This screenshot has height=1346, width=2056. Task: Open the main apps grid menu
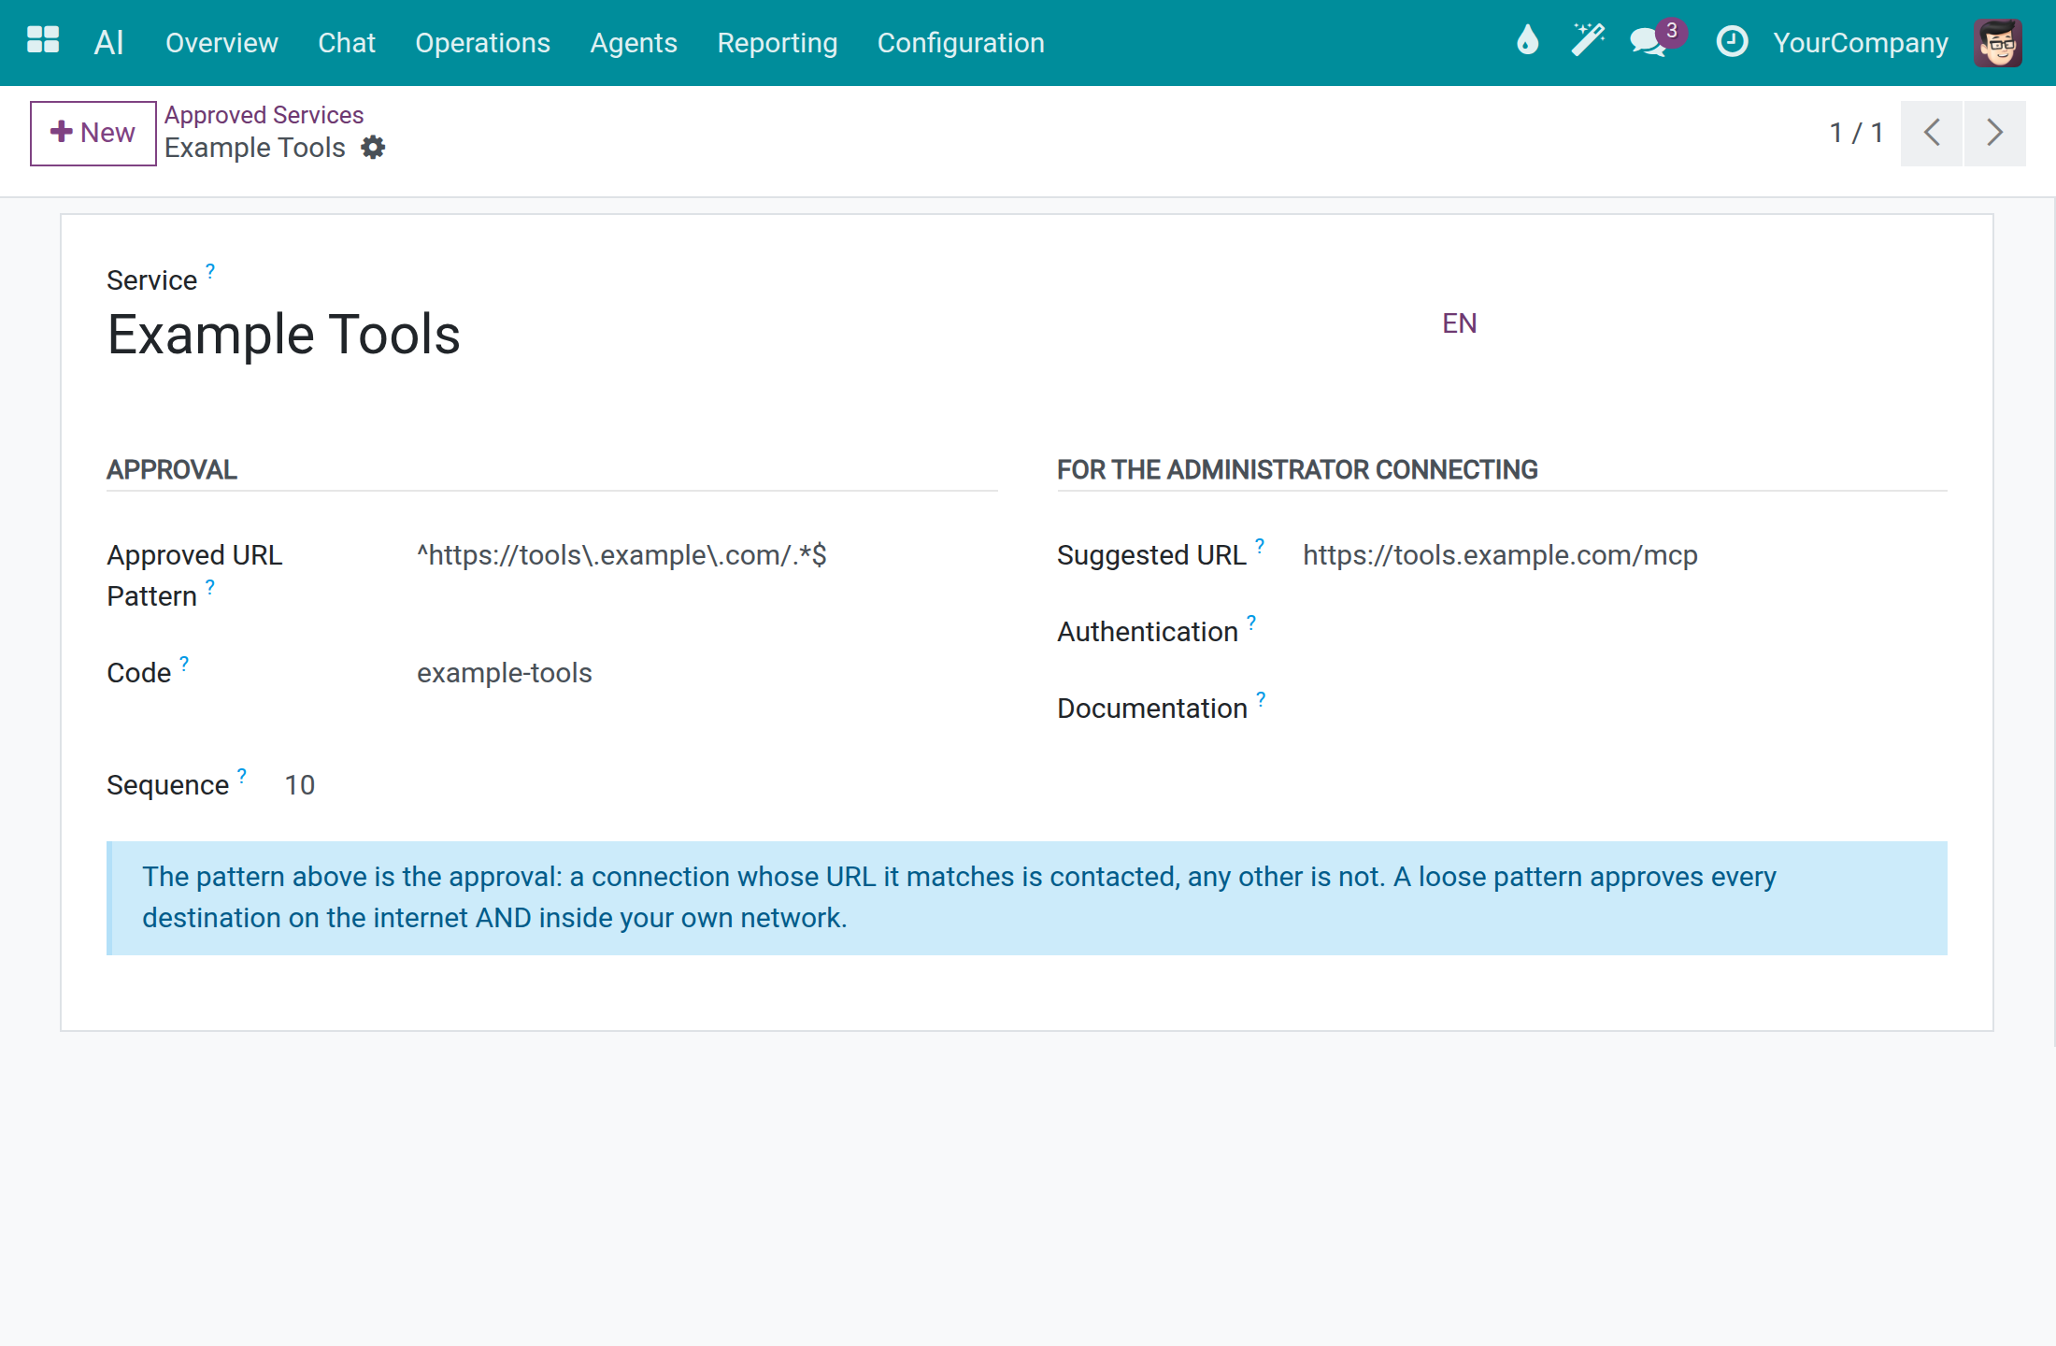point(43,41)
